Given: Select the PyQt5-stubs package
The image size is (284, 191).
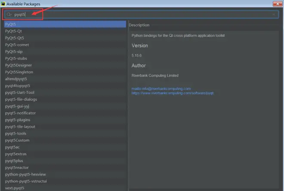Looking at the screenshot, I should (65, 58).
